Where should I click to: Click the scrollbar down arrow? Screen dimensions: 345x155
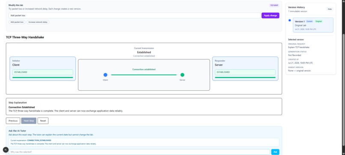coord(343,153)
